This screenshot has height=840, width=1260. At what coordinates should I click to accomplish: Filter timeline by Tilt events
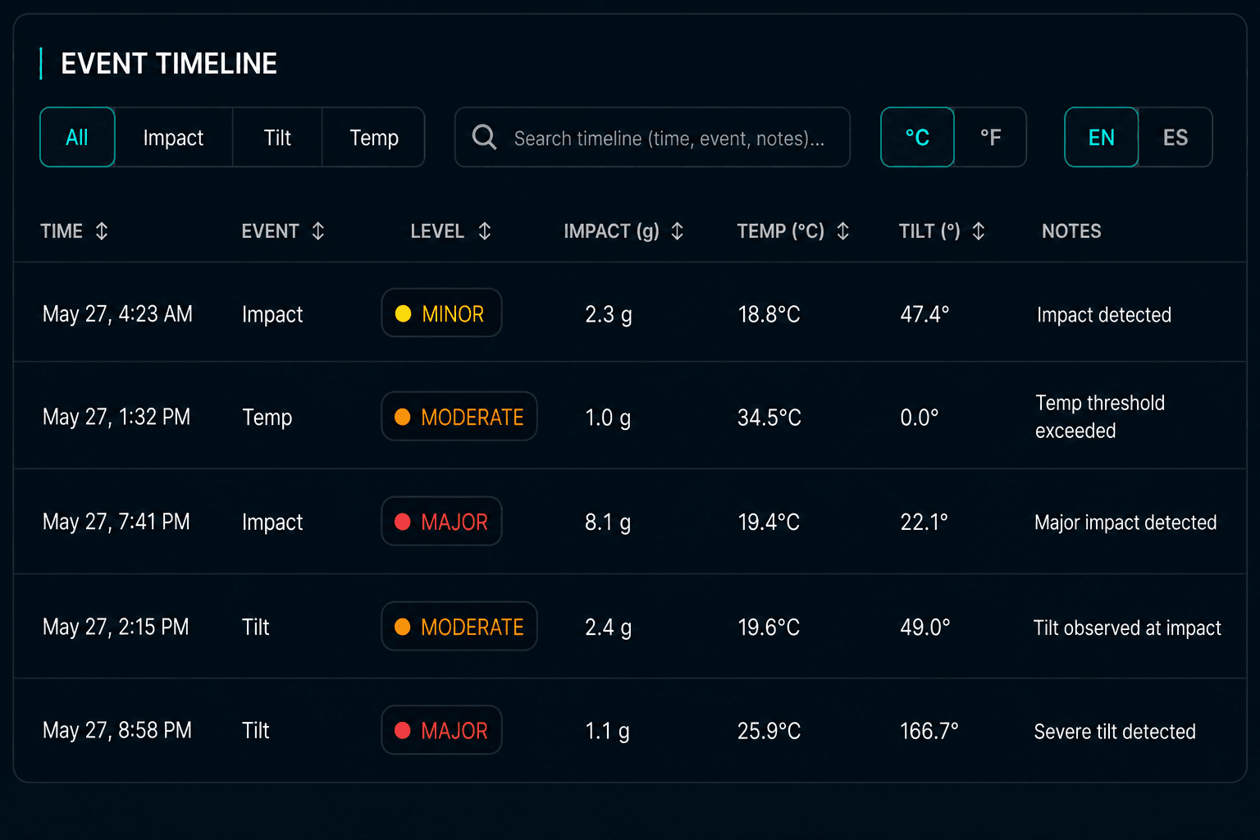(277, 137)
